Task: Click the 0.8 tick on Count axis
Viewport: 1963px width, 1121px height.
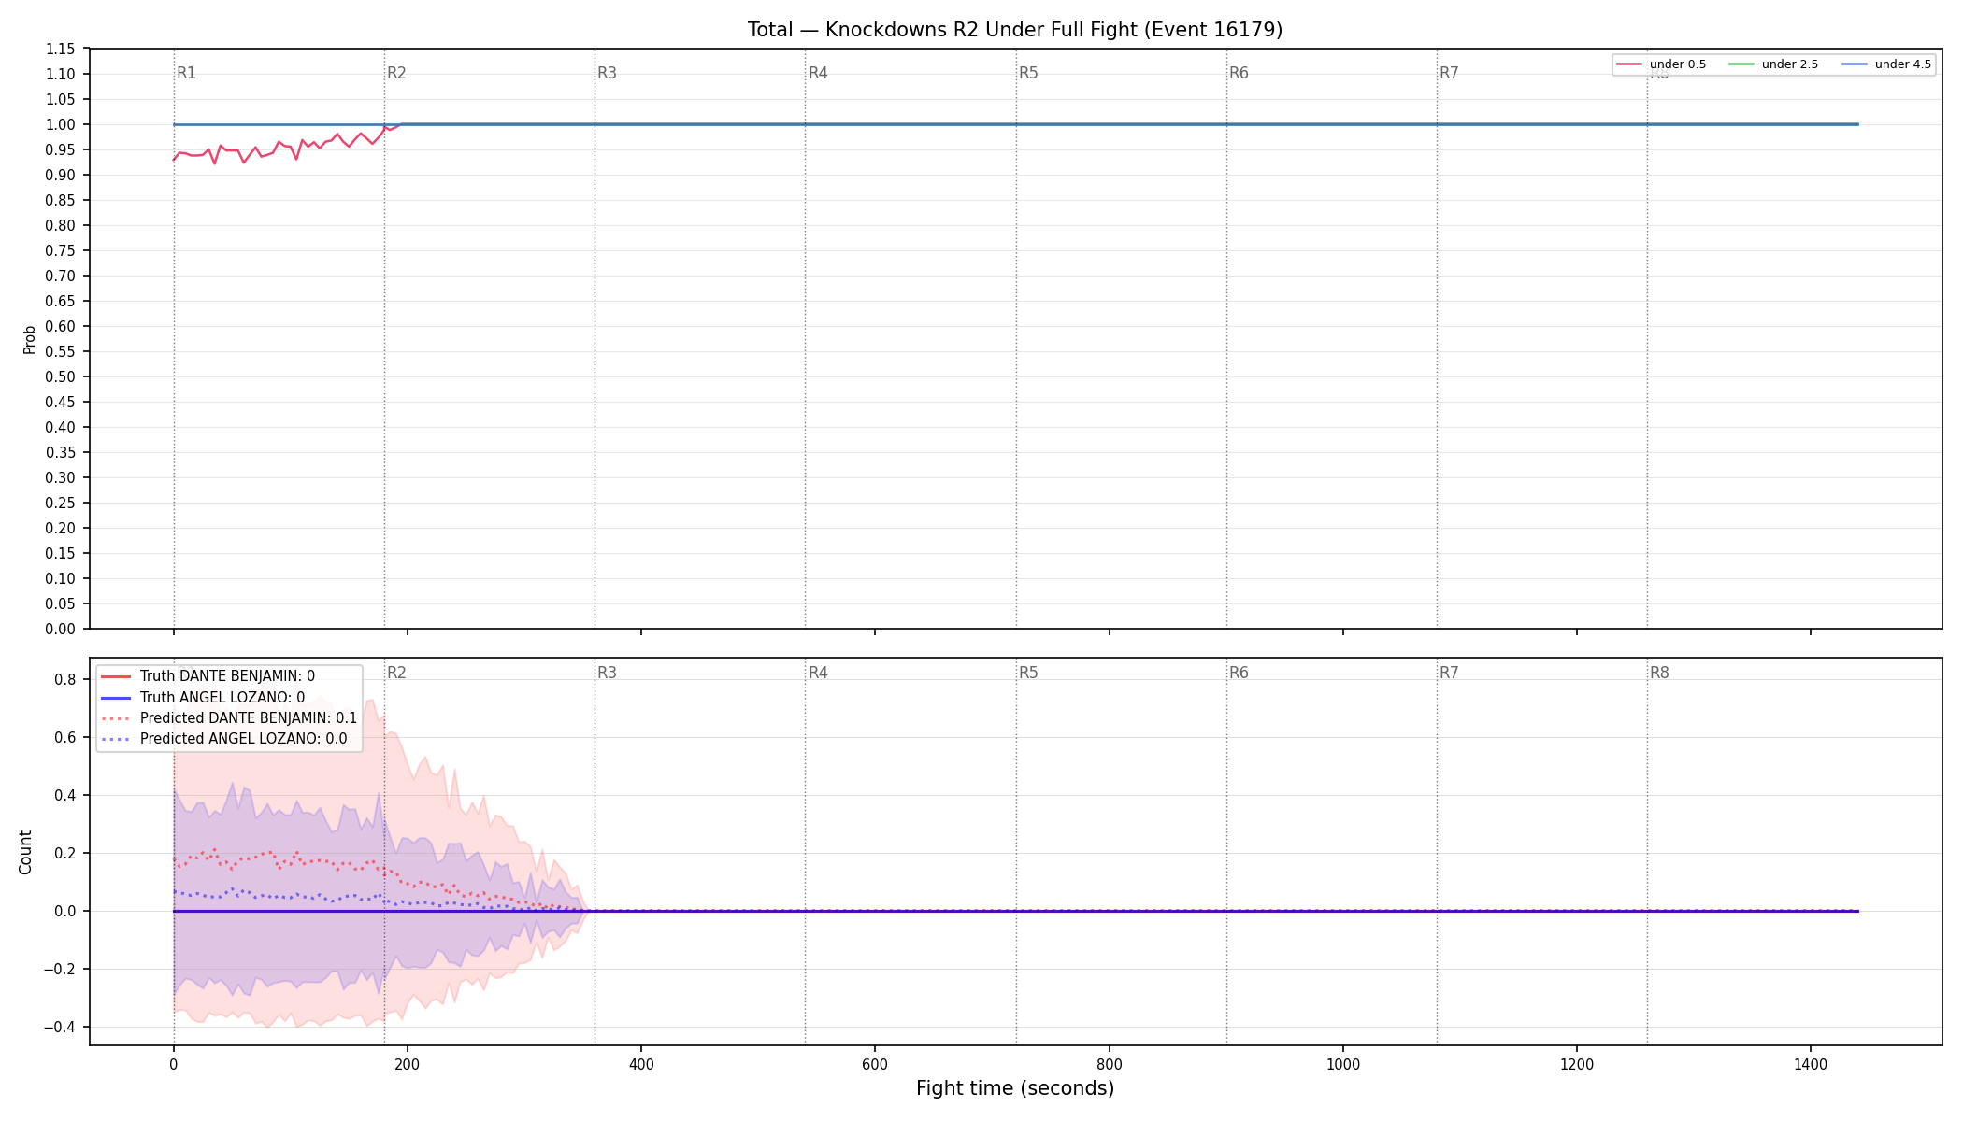Action: pos(65,680)
